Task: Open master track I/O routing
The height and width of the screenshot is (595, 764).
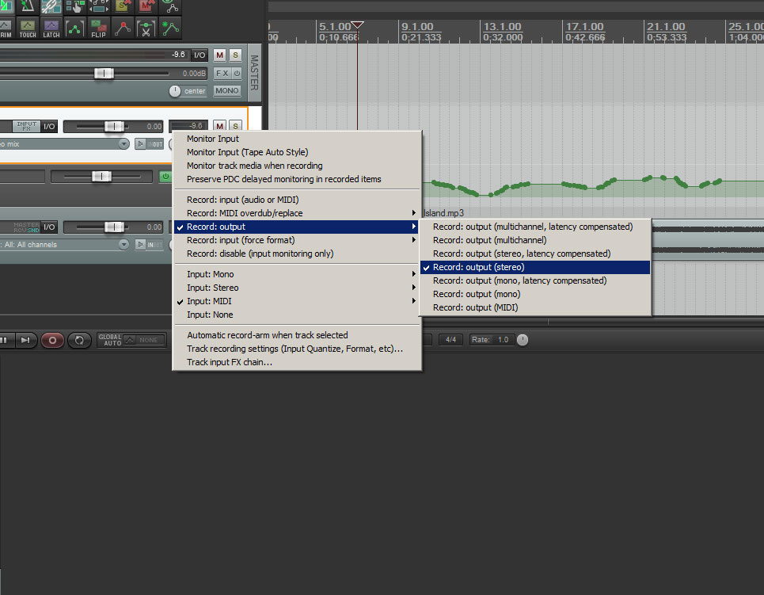Action: tap(200, 55)
